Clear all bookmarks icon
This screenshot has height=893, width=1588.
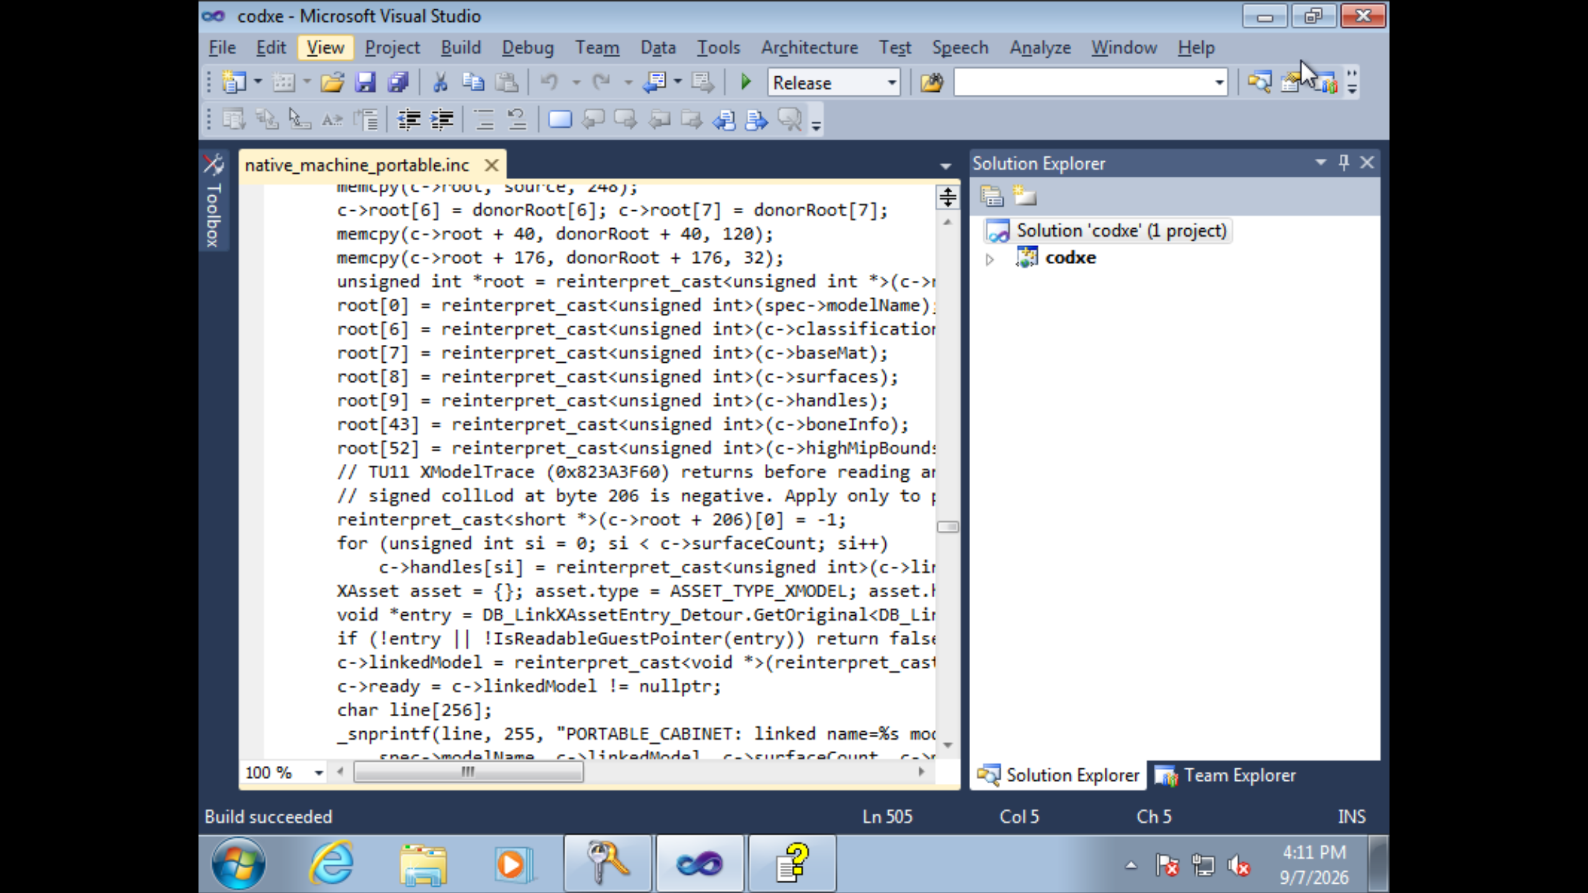pos(790,119)
